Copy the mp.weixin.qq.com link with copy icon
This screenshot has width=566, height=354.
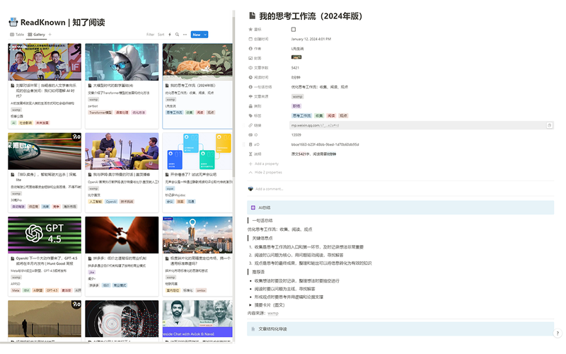point(549,125)
